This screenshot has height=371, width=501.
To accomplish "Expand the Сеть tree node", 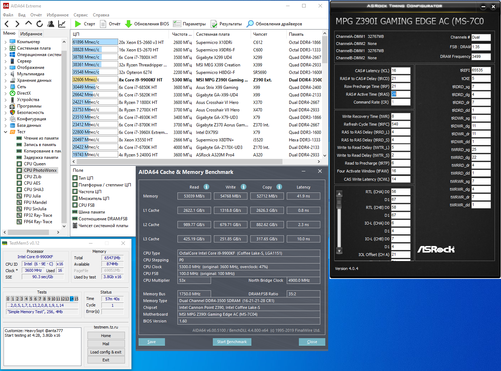I will click(5, 87).
